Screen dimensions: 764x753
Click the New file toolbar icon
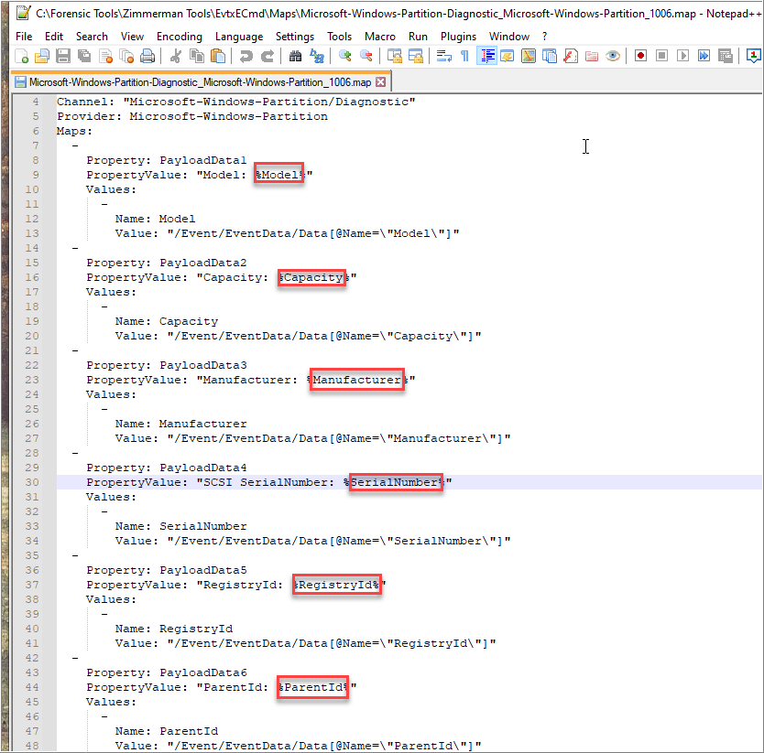tap(23, 57)
